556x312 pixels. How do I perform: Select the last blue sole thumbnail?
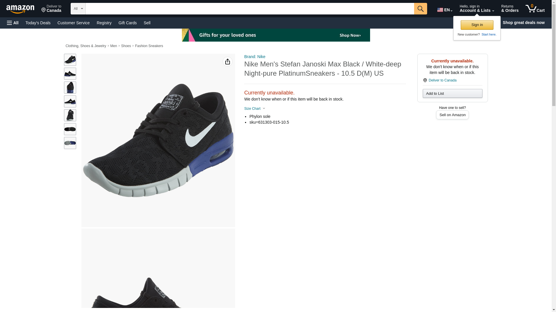[70, 143]
